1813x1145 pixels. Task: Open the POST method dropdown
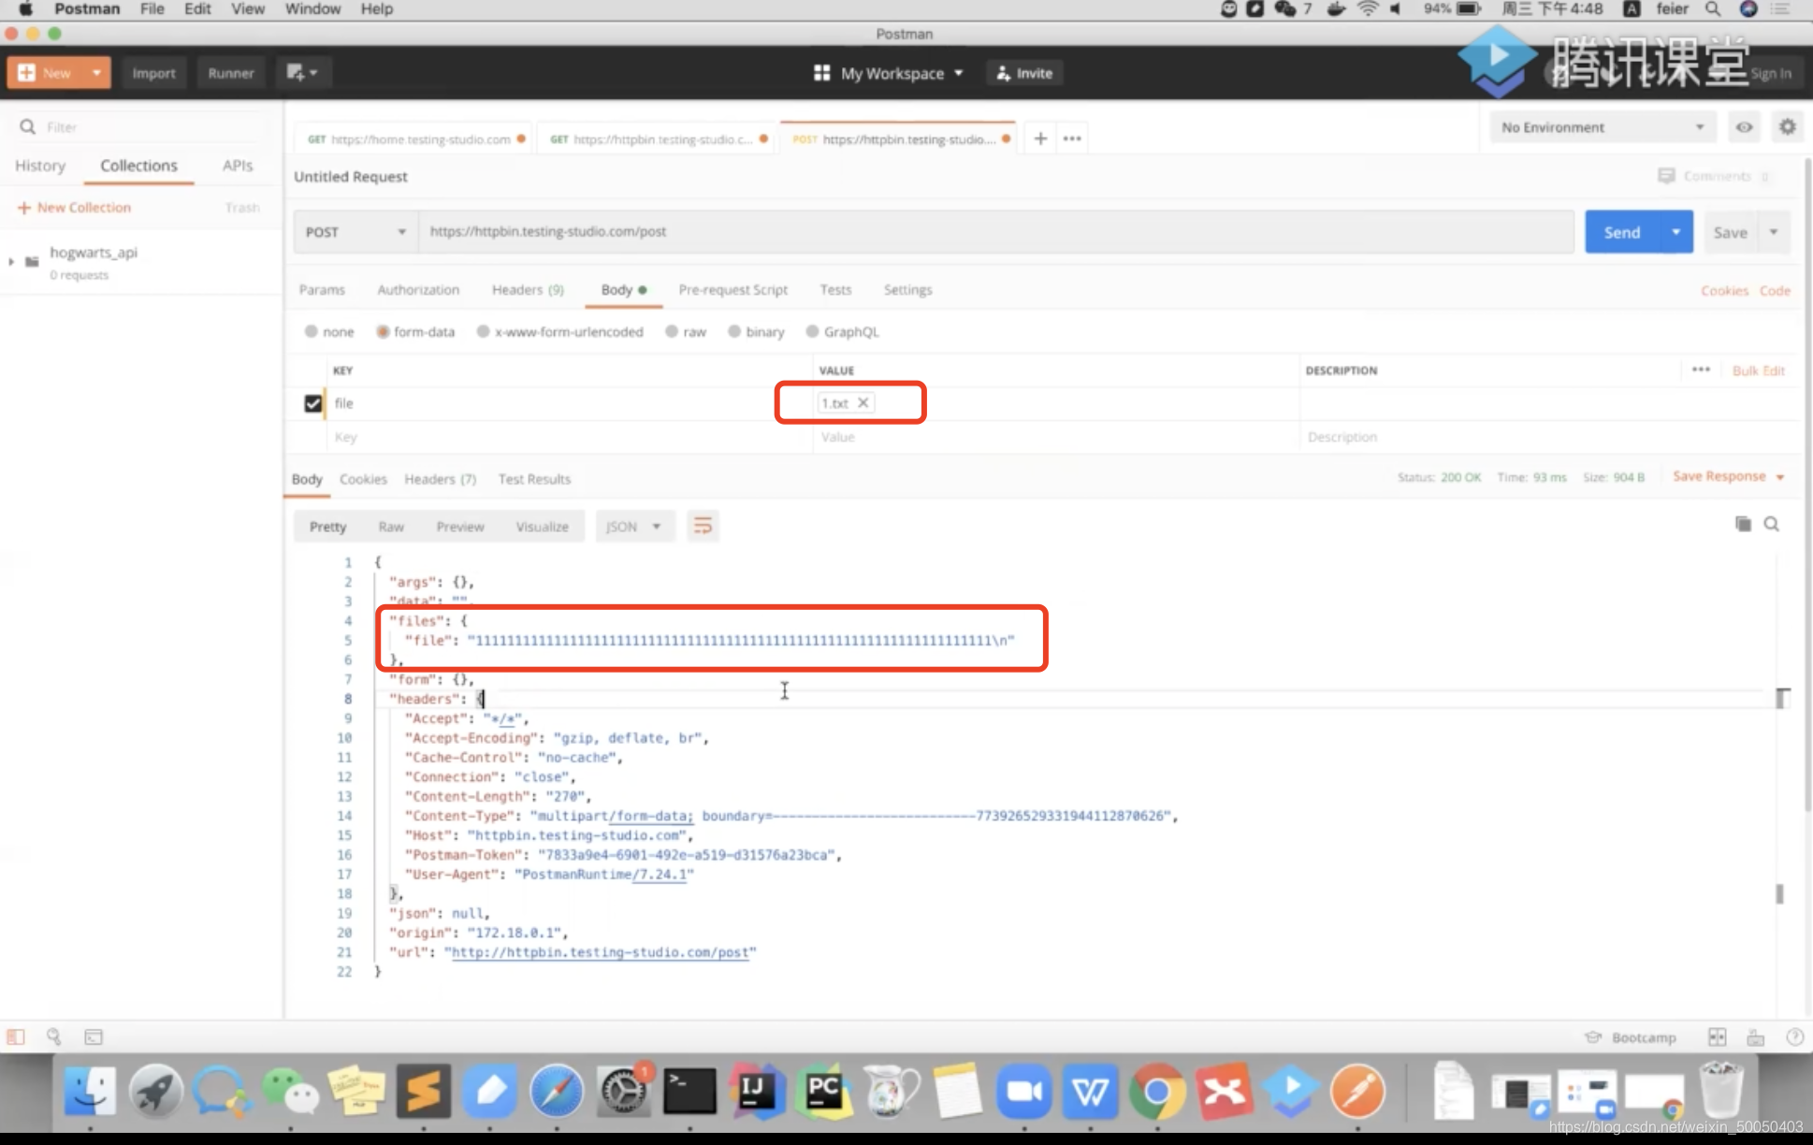tap(355, 232)
